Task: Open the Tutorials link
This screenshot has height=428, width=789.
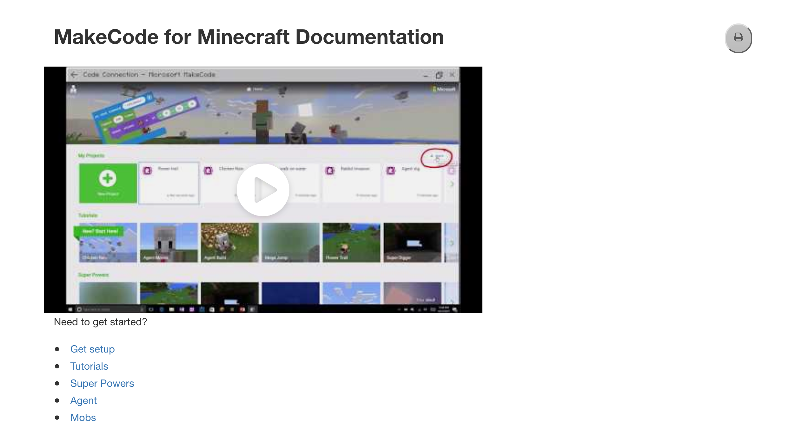Action: [89, 366]
